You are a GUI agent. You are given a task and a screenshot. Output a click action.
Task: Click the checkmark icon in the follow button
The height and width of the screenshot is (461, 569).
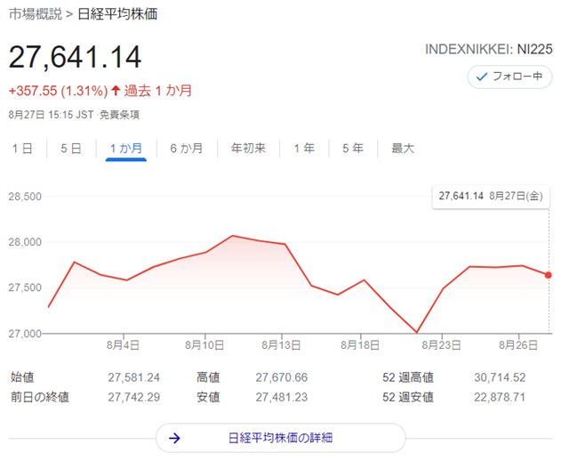point(482,77)
